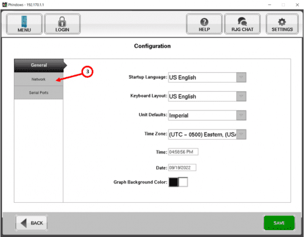This screenshot has height=237, width=304.
Task: Expand the Time Zone dropdown arrow
Action: point(241,134)
